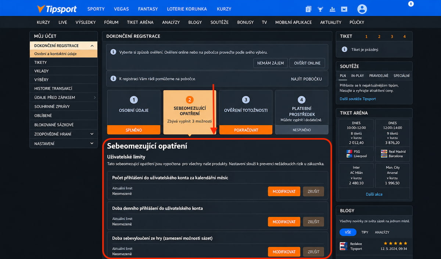Open the tickets documents icon in header

coord(309,9)
